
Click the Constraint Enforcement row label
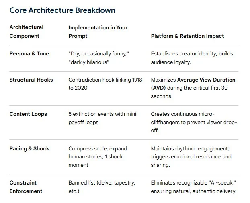tap(26, 187)
